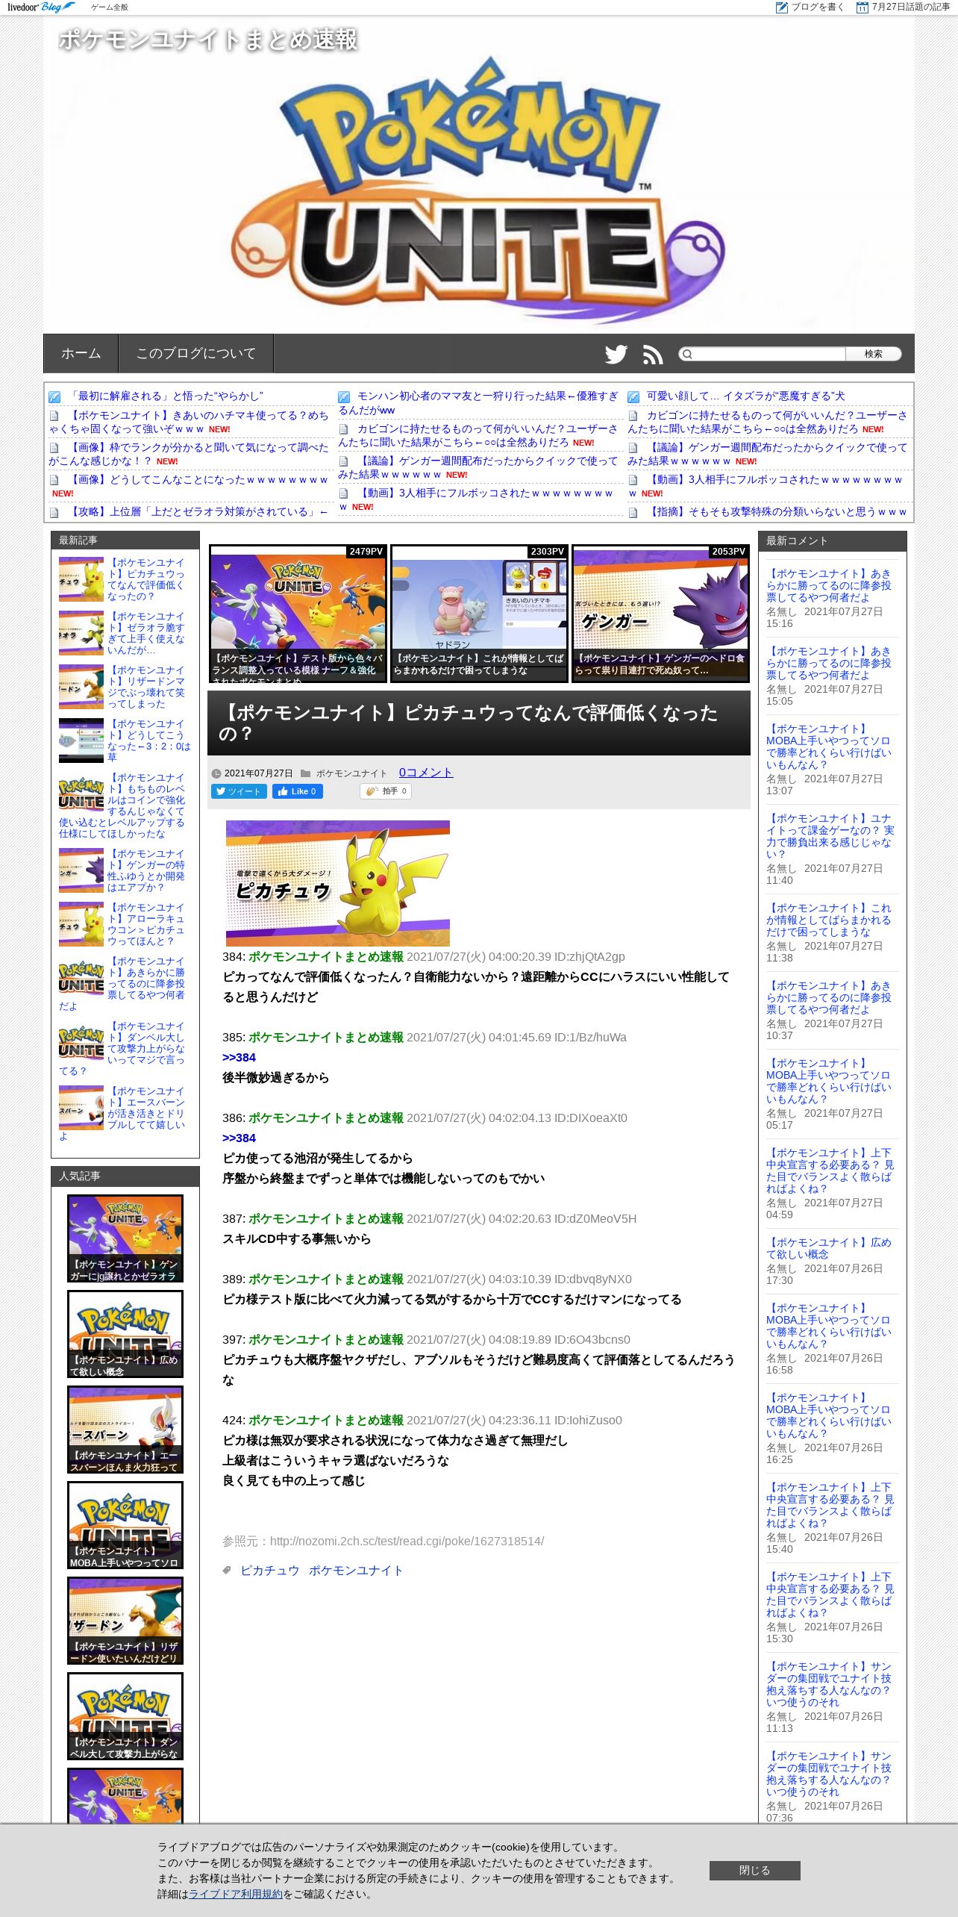Open ブログを書く link at top
The width and height of the screenshot is (958, 1917).
817,7
